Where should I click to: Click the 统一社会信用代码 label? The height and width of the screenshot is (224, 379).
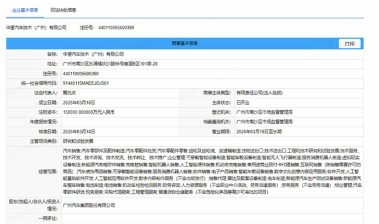(x=39, y=83)
